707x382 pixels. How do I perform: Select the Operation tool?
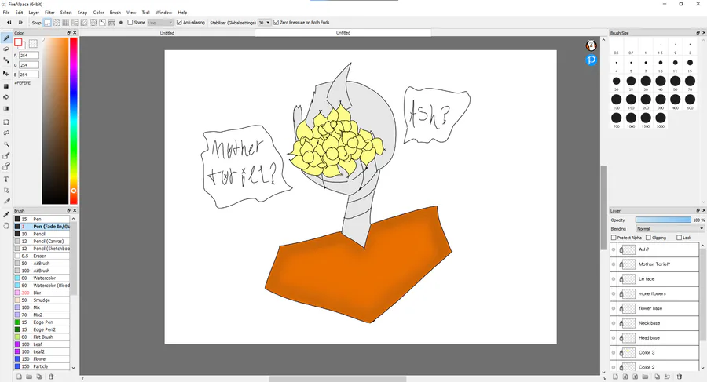6,190
